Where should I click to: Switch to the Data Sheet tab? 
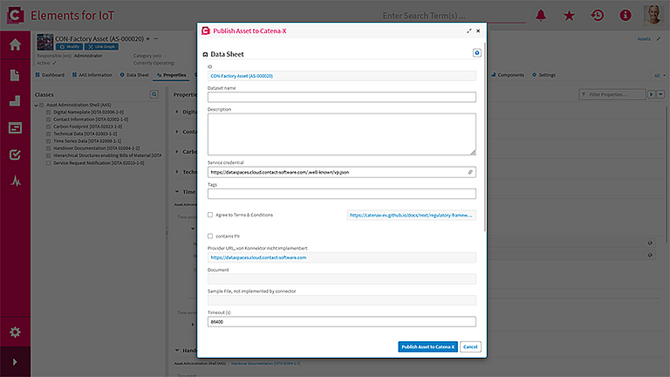tap(134, 75)
